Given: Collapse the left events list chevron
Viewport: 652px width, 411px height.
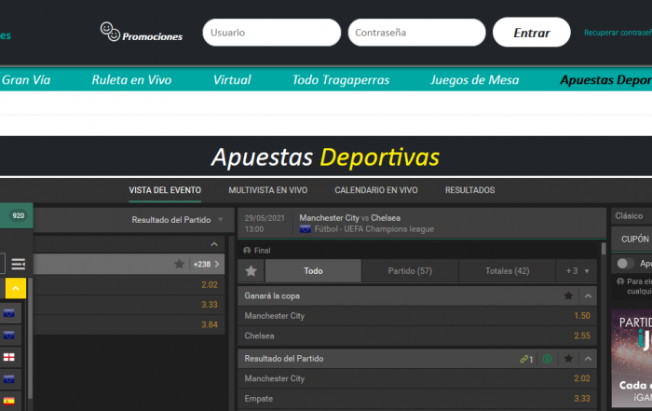Looking at the screenshot, I should coord(214,244).
